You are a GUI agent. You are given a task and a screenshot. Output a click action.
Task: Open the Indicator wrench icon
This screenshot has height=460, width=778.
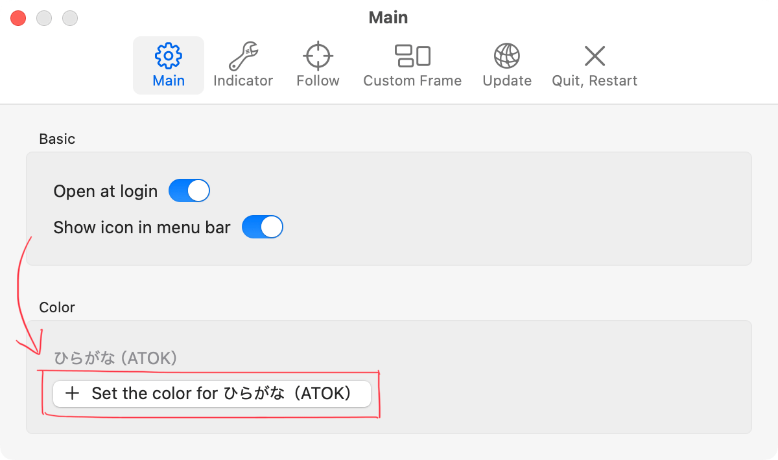tap(243, 56)
